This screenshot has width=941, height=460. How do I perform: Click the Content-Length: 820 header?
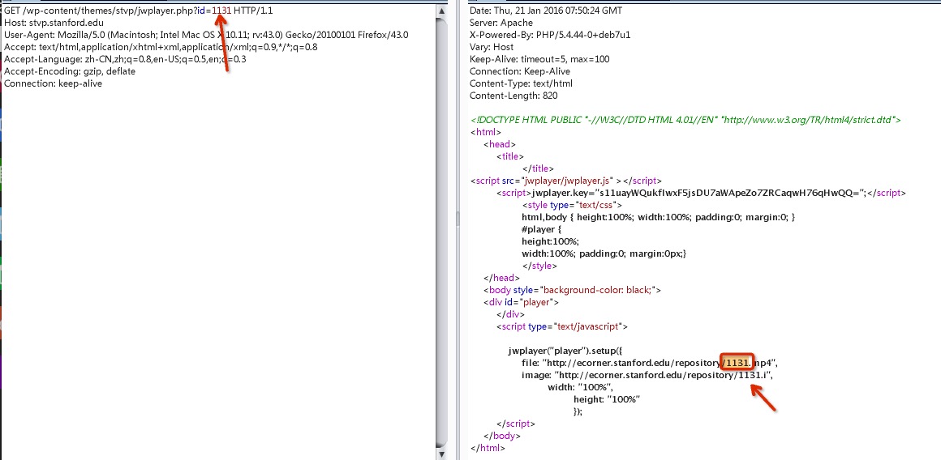(x=513, y=96)
